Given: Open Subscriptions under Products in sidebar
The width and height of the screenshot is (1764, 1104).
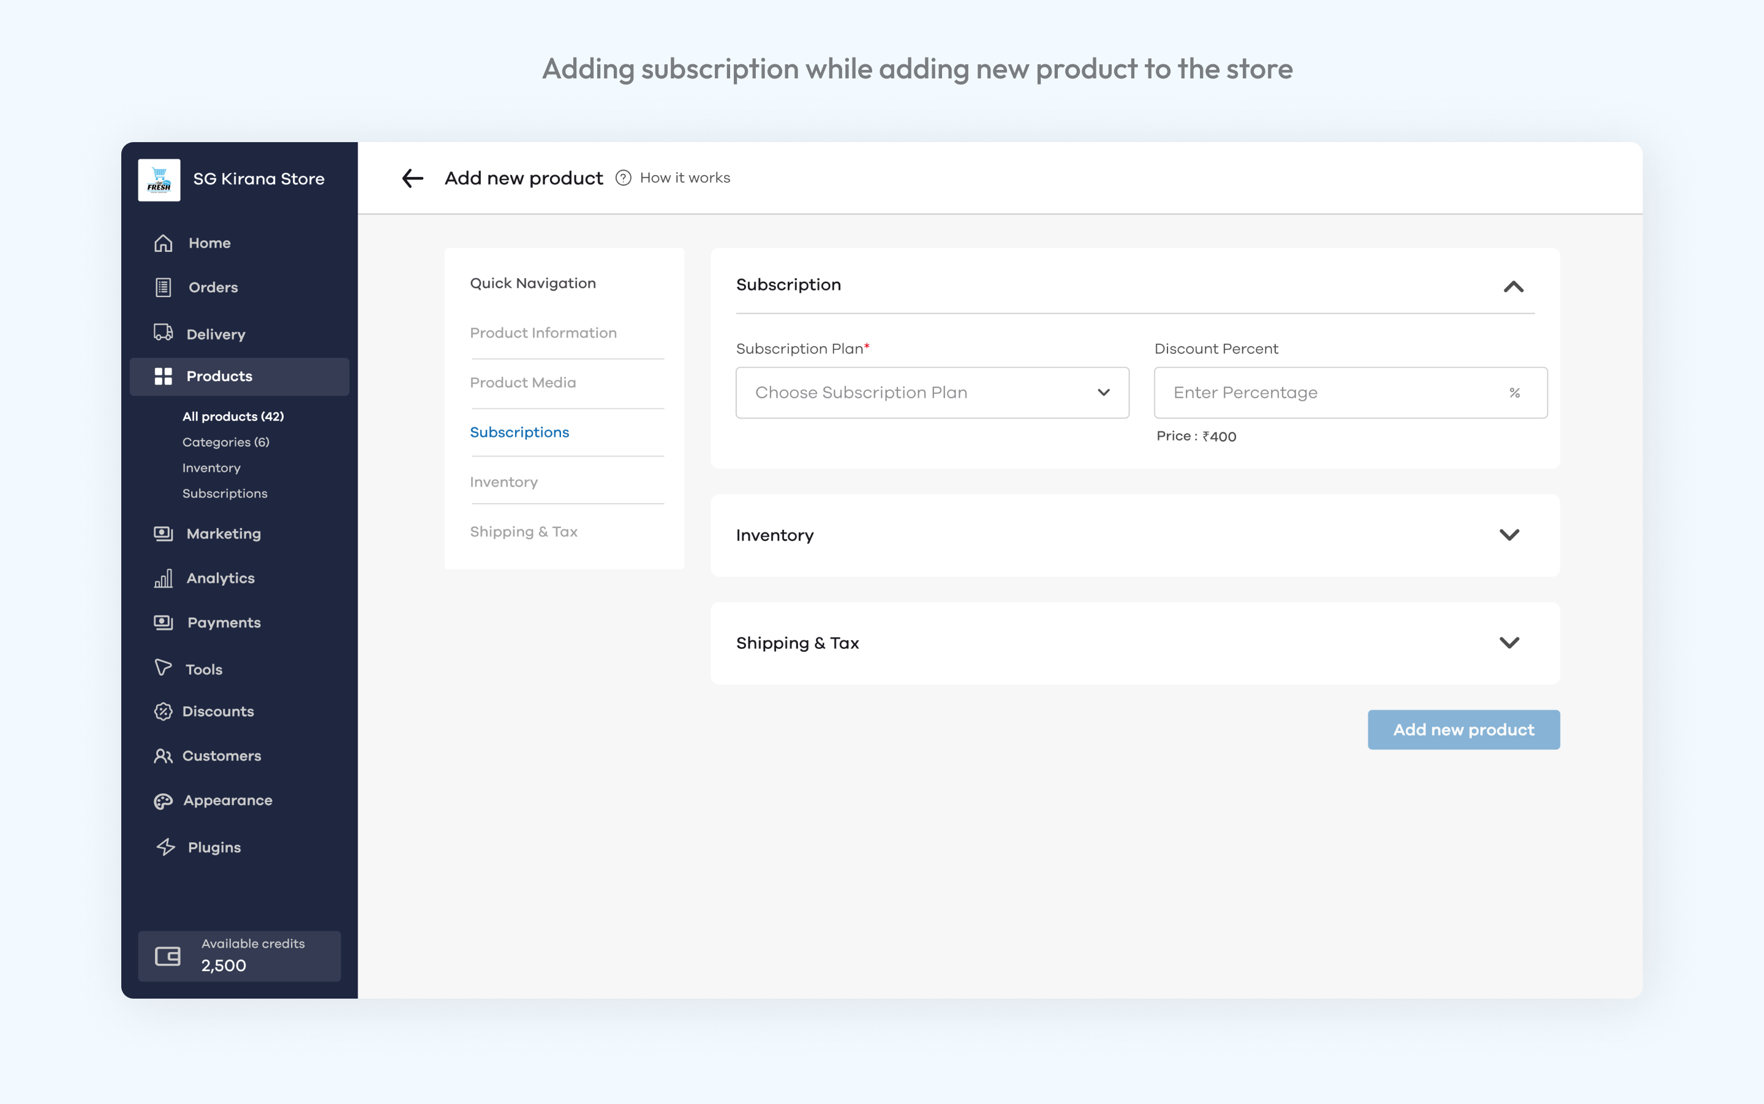Looking at the screenshot, I should [225, 494].
